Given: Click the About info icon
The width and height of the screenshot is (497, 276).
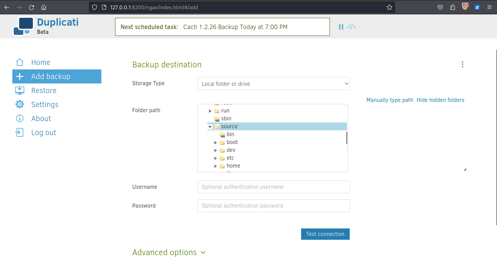Looking at the screenshot, I should [20, 118].
